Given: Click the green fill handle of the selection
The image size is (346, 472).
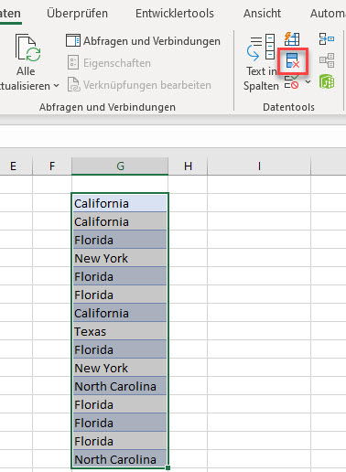Looking at the screenshot, I should click(x=168, y=467).
